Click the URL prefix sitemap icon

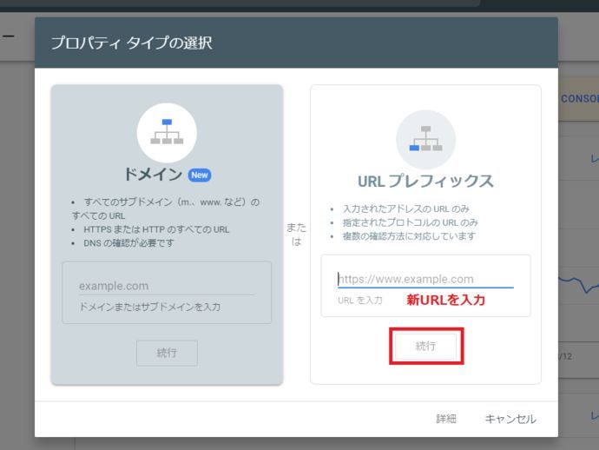pyautogui.click(x=425, y=139)
